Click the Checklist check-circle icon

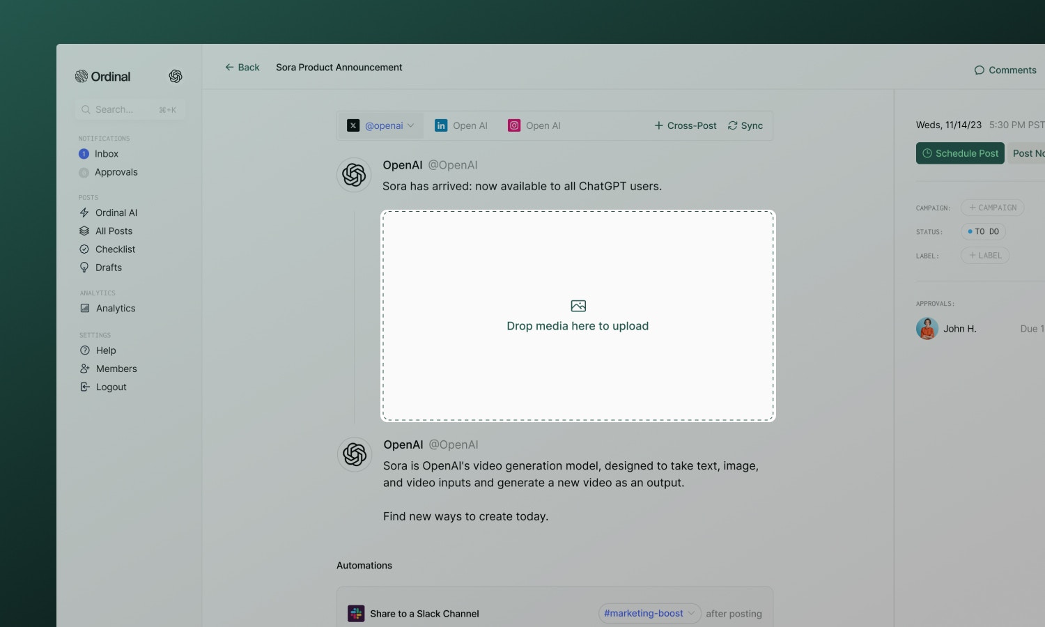point(84,249)
